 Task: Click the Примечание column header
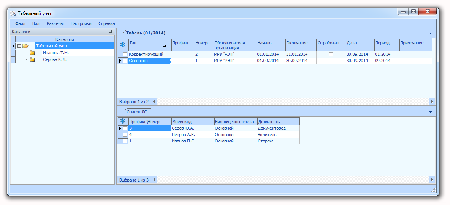coord(415,45)
